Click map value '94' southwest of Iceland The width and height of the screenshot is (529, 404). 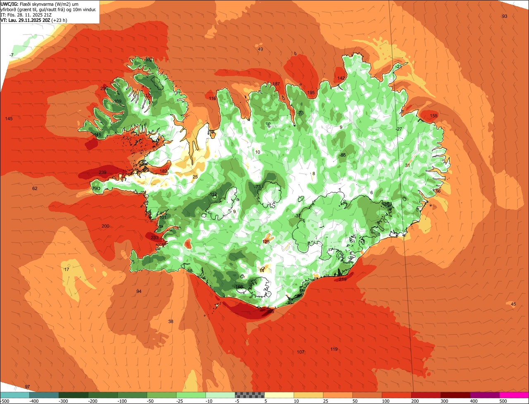139,291
